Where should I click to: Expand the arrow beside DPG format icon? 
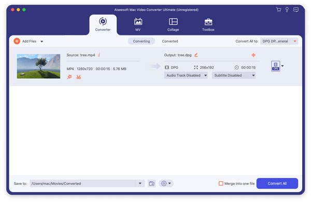coord(282,66)
